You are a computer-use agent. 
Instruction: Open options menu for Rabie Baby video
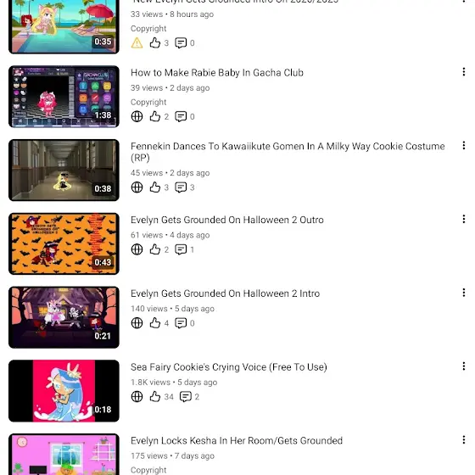click(x=464, y=72)
